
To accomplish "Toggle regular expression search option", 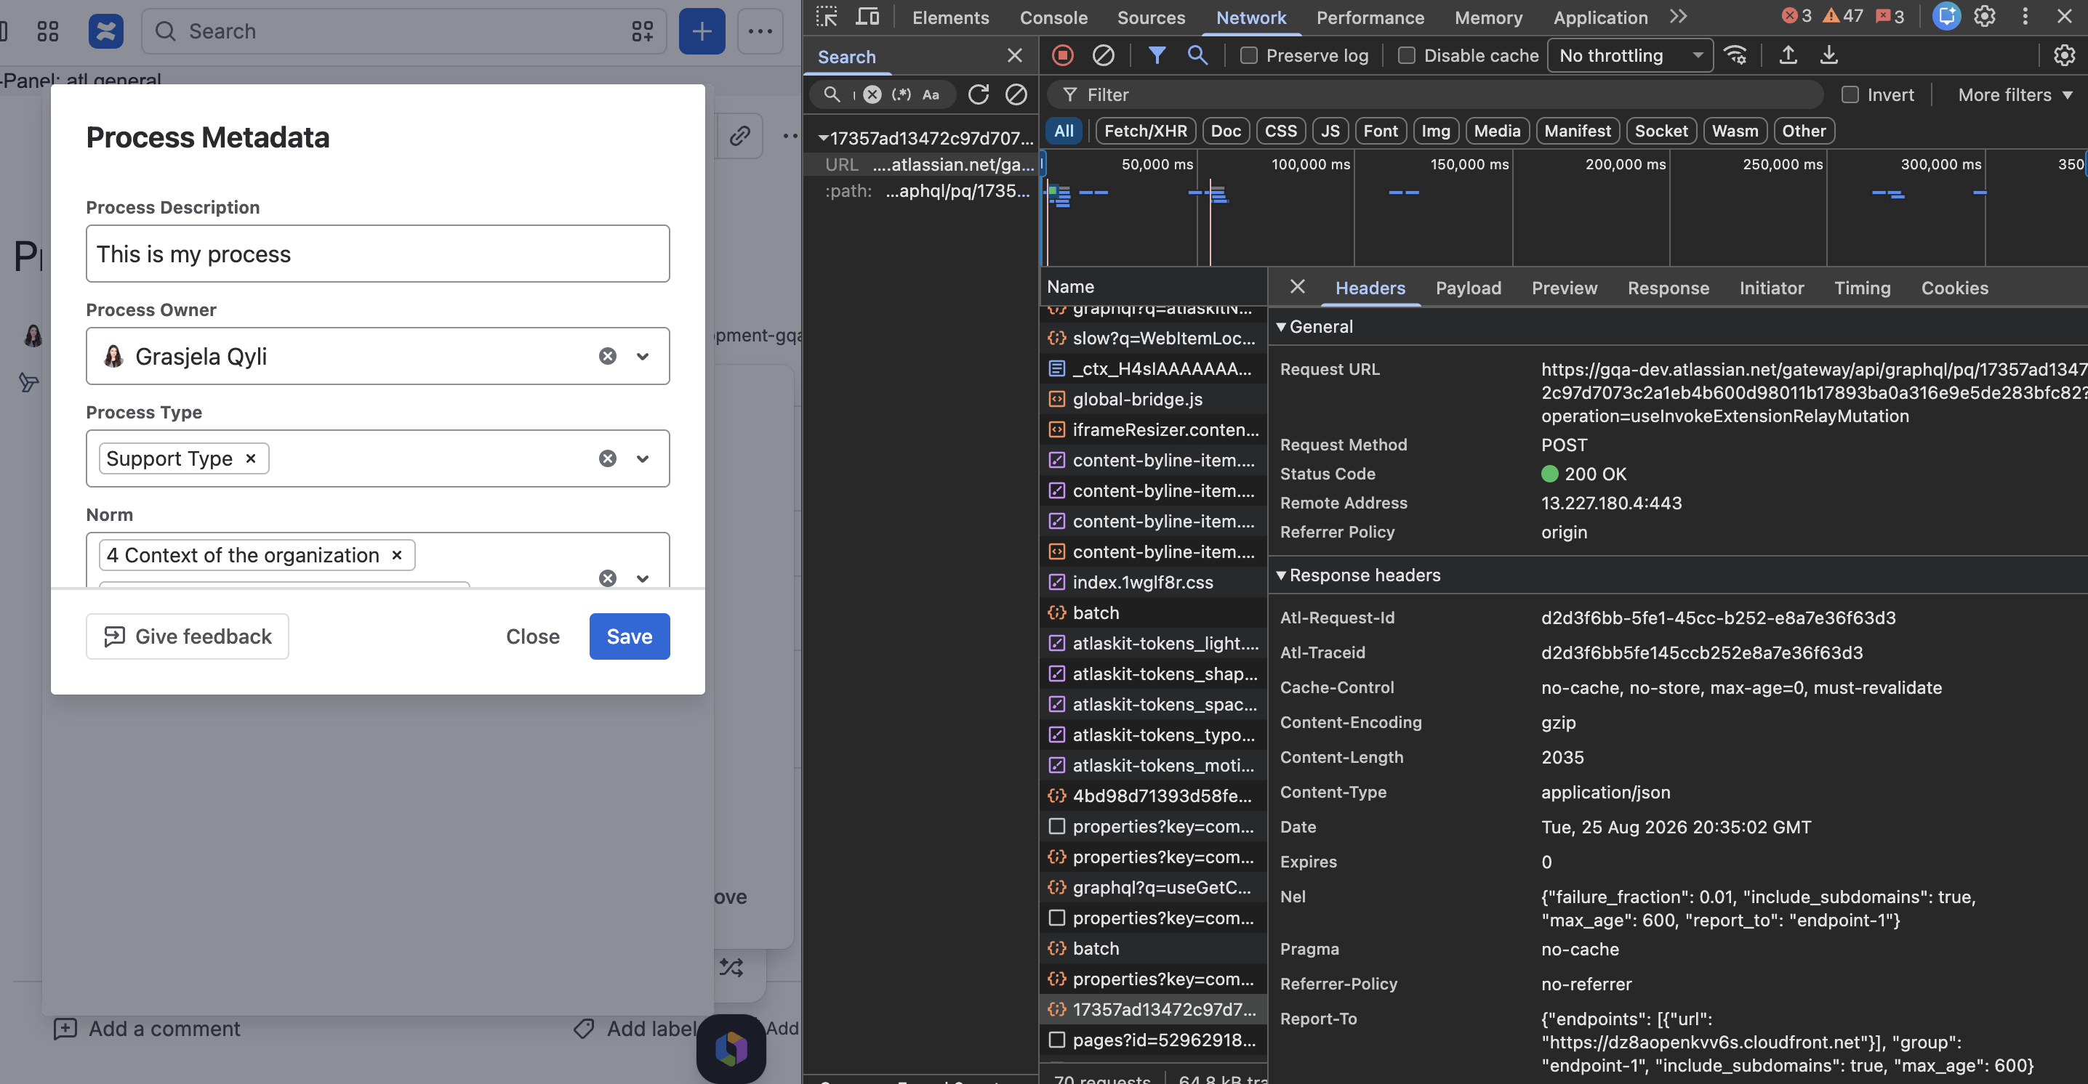I will pos(902,94).
